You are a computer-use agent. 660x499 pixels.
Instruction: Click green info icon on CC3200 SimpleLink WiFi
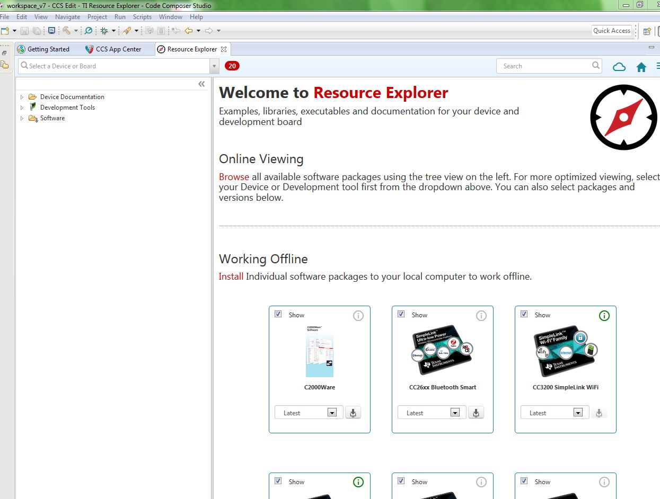pyautogui.click(x=604, y=316)
